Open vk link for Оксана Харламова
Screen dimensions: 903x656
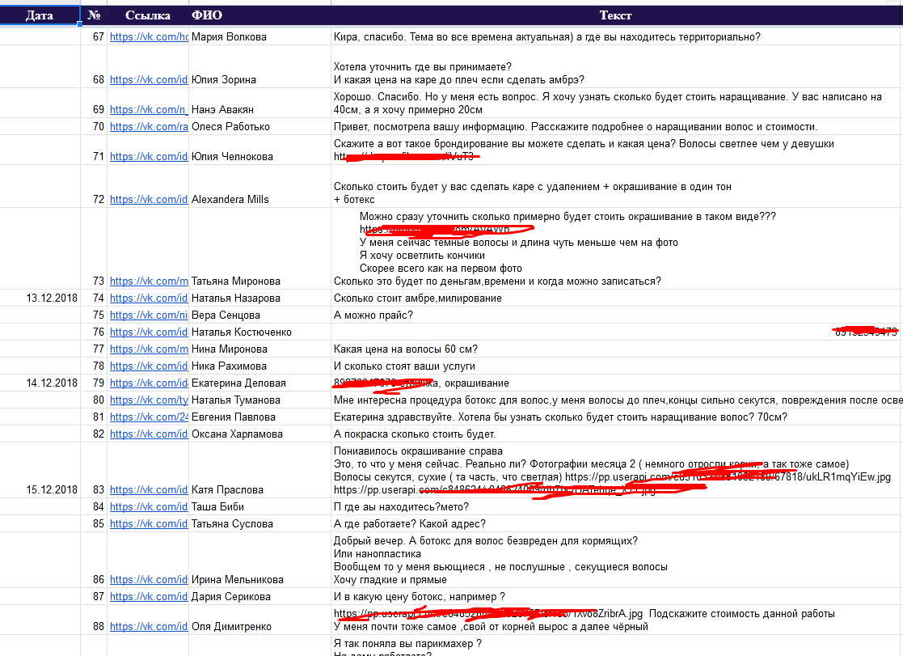click(x=149, y=434)
